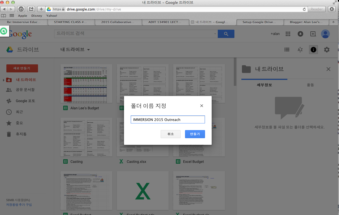Image resolution: width=339 pixels, height=215 pixels.
Task: Click 취소 to cancel the dialog
Action: [x=170, y=134]
